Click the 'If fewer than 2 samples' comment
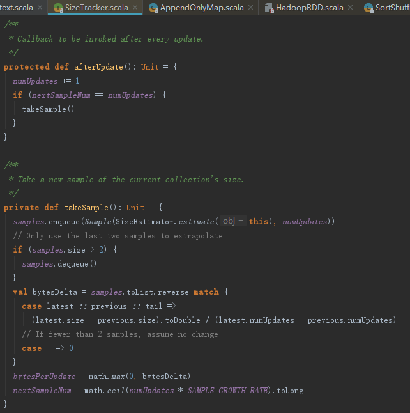The height and width of the screenshot is (413, 410). (x=120, y=334)
